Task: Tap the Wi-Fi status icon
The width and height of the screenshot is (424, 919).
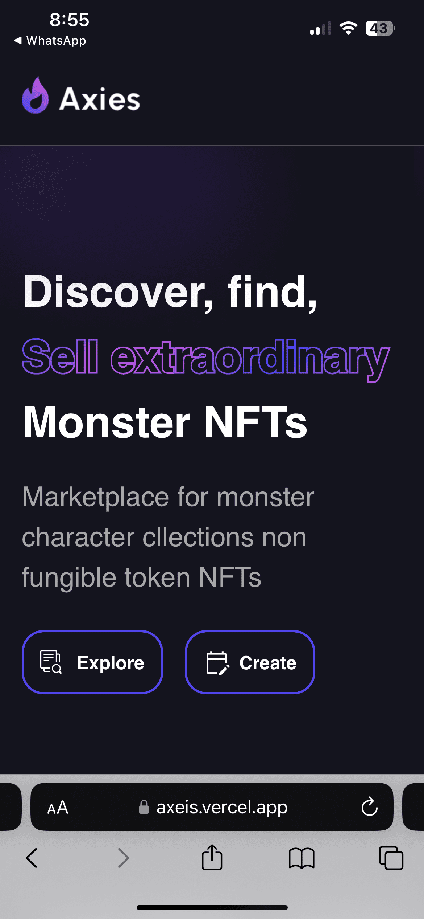Action: point(348,28)
